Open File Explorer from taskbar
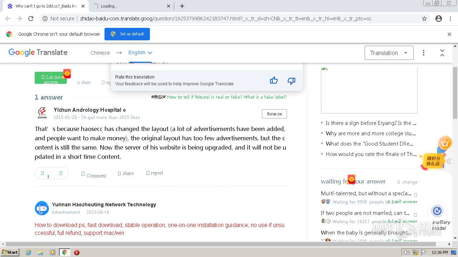The height and width of the screenshot is (257, 458). click(x=40, y=252)
